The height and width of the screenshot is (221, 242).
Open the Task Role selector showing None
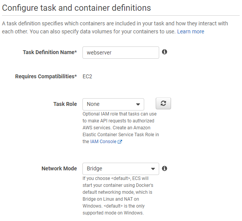(x=113, y=104)
